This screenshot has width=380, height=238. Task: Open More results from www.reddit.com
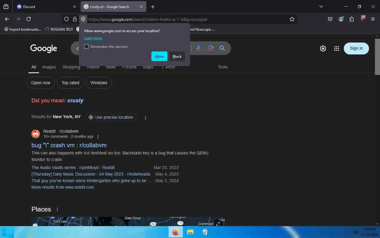63,187
